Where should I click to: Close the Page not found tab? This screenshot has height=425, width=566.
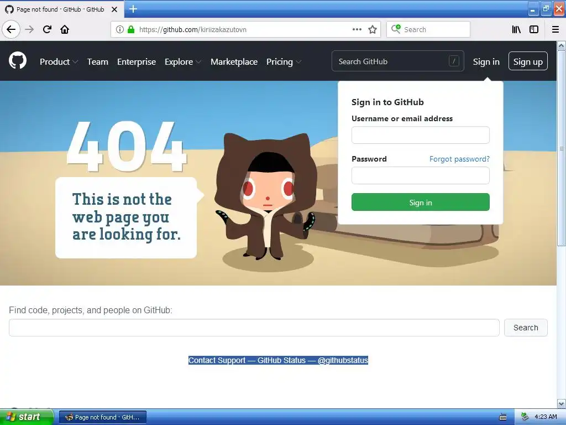click(x=114, y=9)
